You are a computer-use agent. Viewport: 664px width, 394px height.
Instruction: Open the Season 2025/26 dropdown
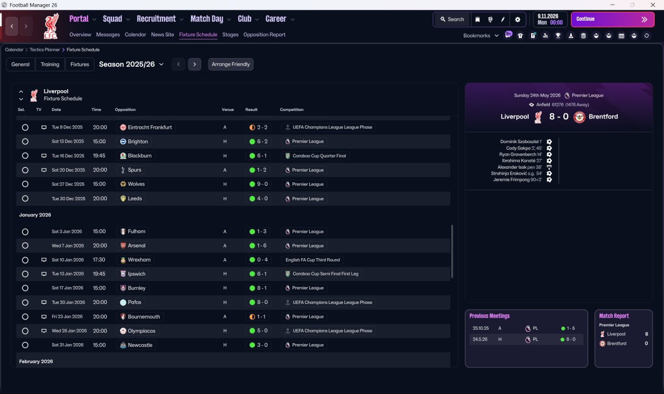coord(131,64)
